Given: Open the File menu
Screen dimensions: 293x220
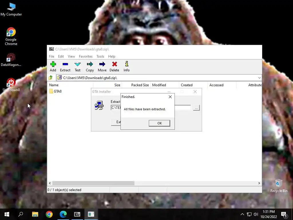Looking at the screenshot, I should (52, 56).
